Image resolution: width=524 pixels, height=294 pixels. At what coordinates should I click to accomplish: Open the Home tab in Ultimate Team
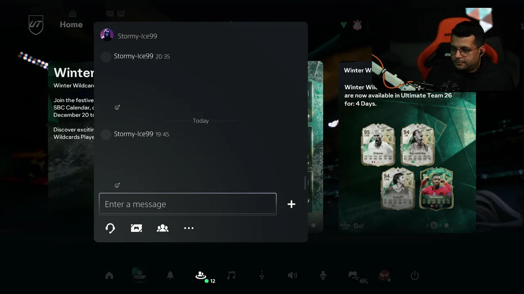point(71,24)
